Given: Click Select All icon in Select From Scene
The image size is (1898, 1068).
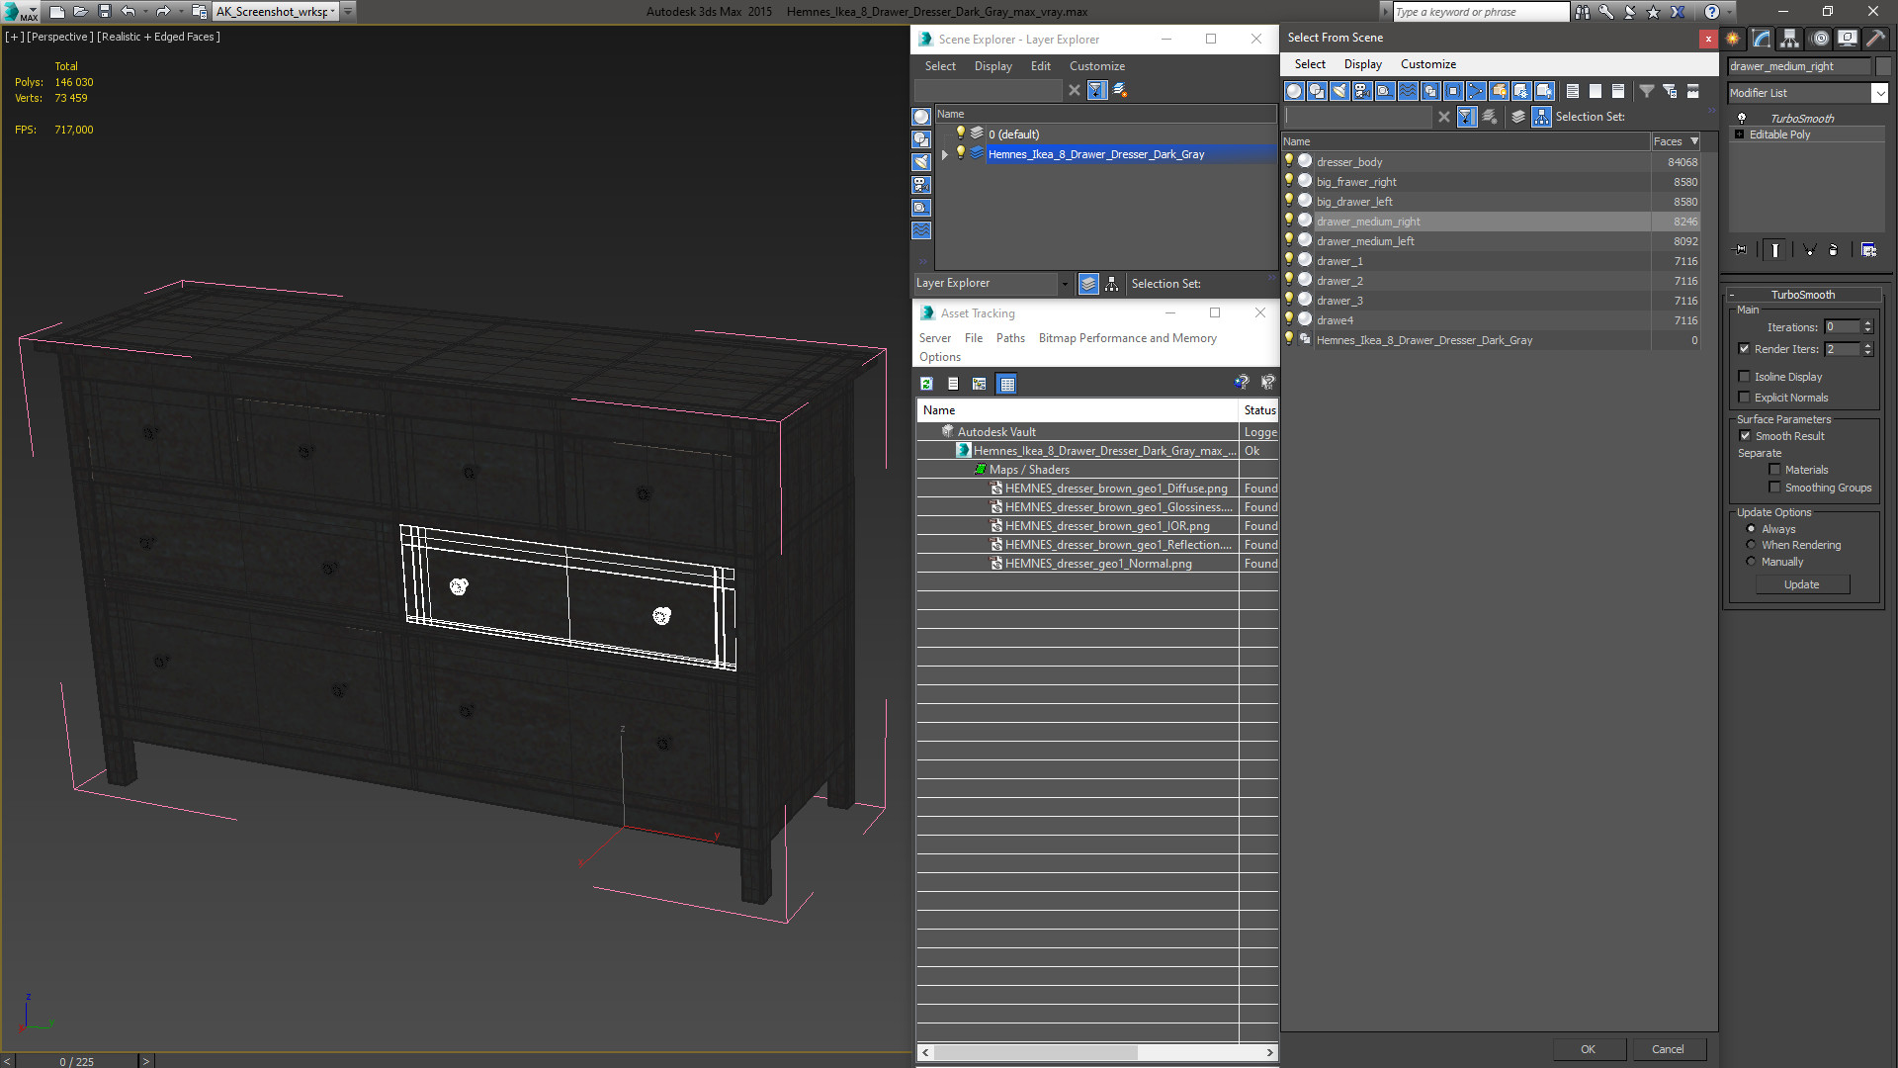Looking at the screenshot, I should (1573, 91).
